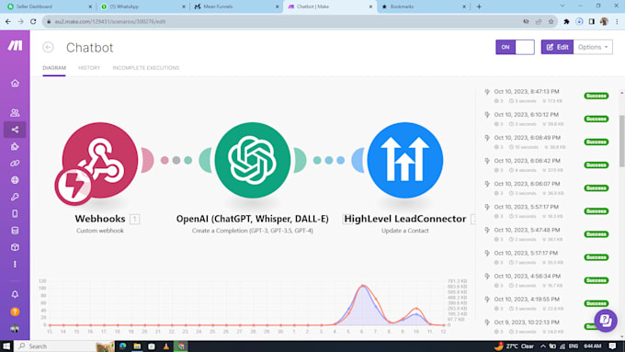This screenshot has width=625, height=352.
Task: Open the purple chat support bubble
Action: click(x=606, y=320)
